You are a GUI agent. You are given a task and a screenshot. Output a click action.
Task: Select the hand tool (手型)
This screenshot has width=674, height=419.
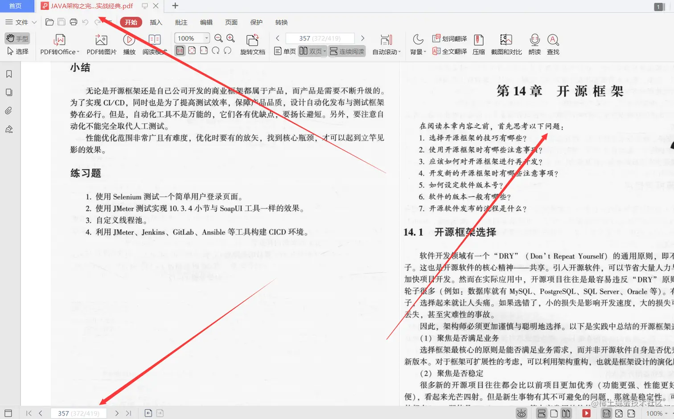(17, 38)
